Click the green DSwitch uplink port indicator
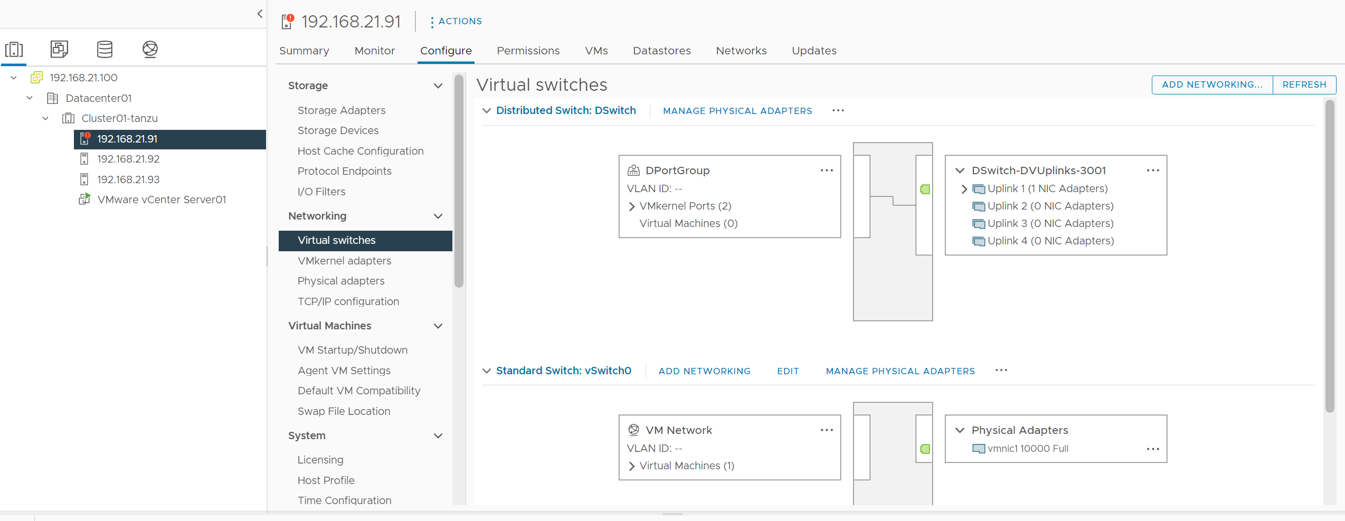 click(925, 189)
